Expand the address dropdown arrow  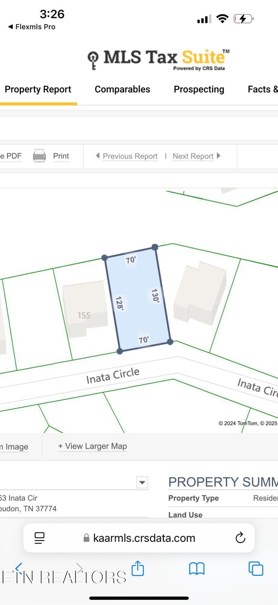tap(142, 482)
